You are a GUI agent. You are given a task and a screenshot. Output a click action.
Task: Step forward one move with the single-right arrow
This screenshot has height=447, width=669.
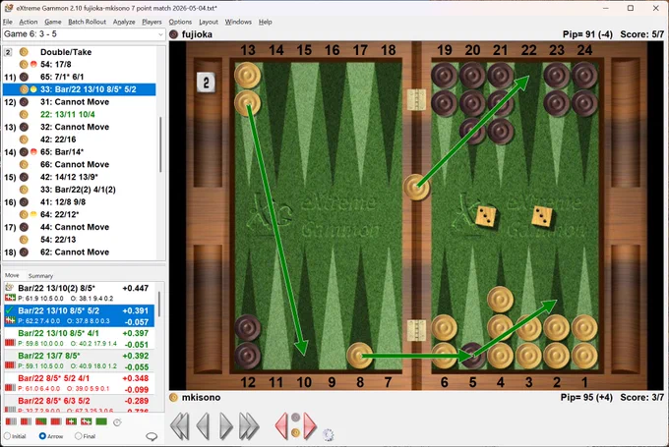[x=225, y=425]
